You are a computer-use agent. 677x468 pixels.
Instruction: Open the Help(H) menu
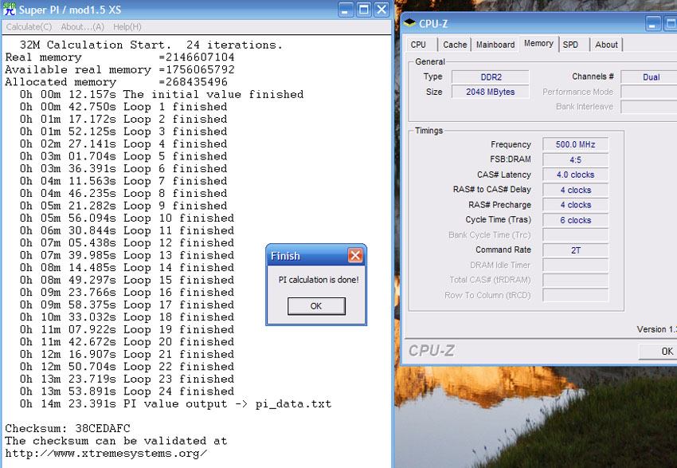click(127, 27)
